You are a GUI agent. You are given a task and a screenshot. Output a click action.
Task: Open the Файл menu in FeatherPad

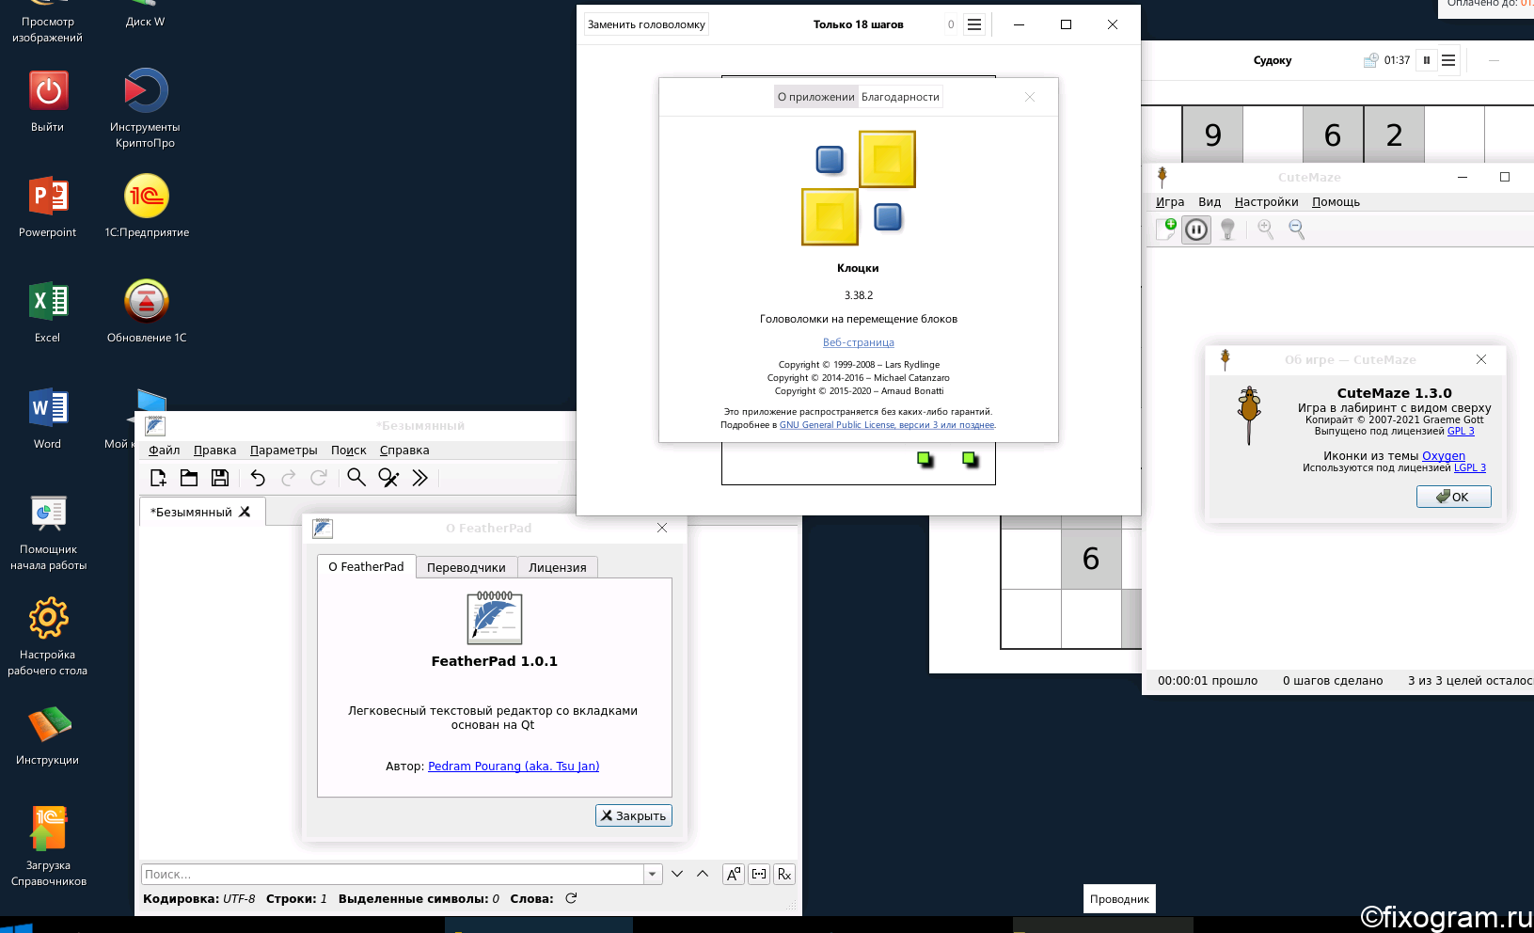[x=164, y=451]
